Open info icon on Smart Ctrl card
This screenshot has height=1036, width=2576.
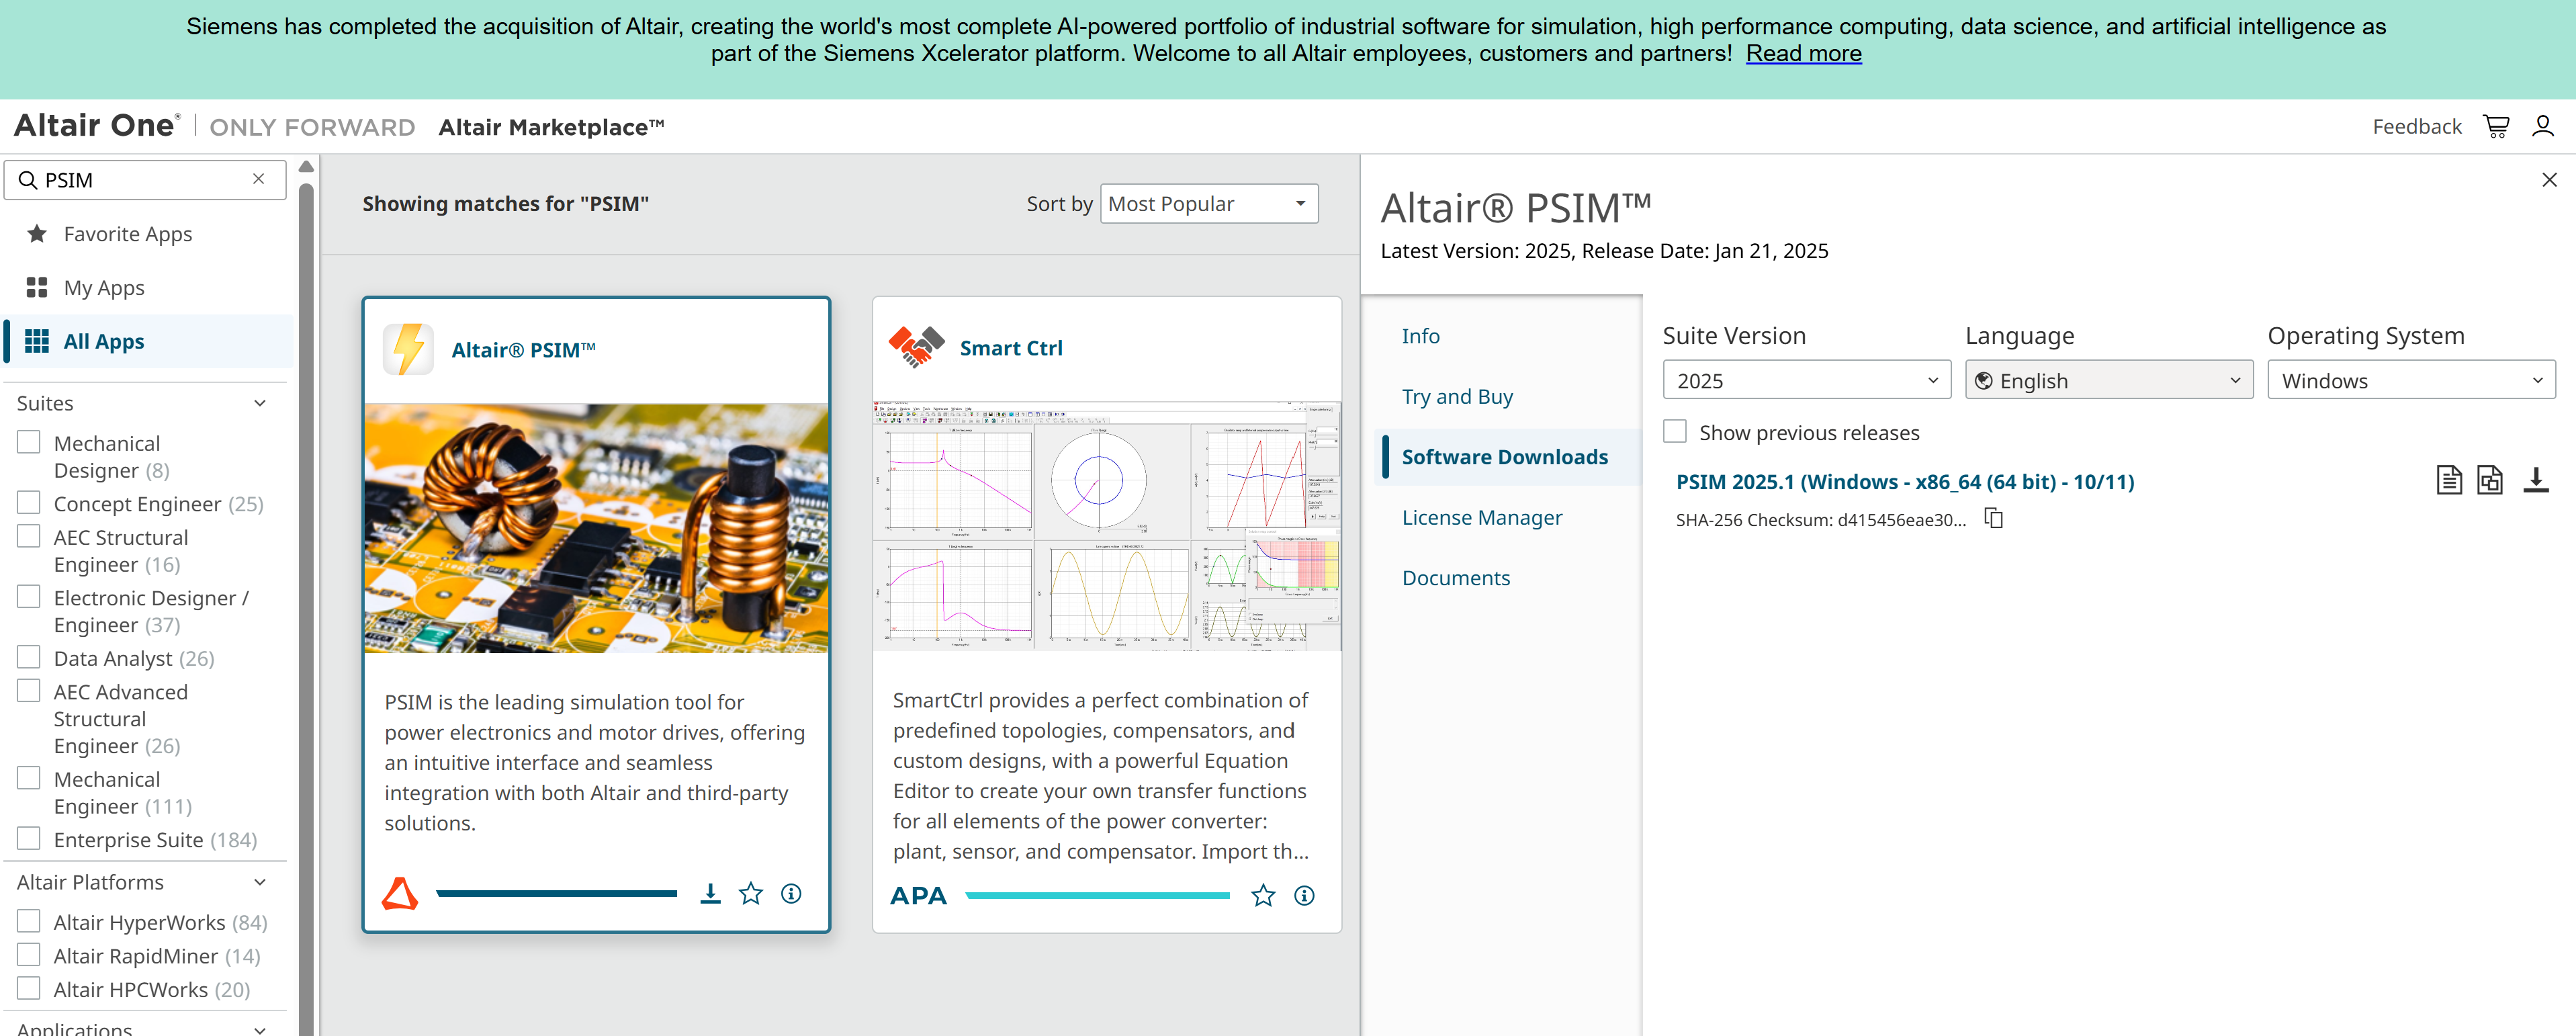(1304, 895)
